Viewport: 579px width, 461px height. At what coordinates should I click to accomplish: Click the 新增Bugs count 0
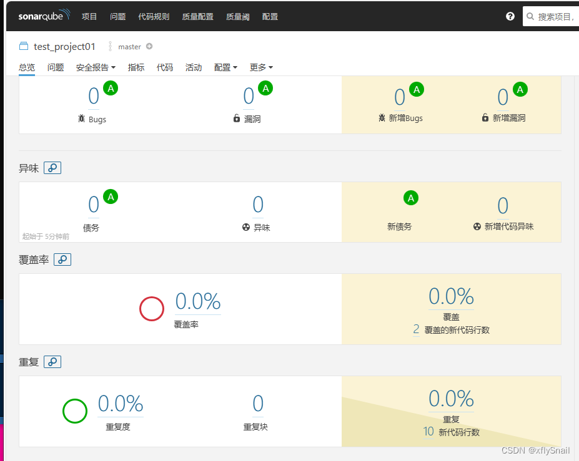click(x=400, y=97)
